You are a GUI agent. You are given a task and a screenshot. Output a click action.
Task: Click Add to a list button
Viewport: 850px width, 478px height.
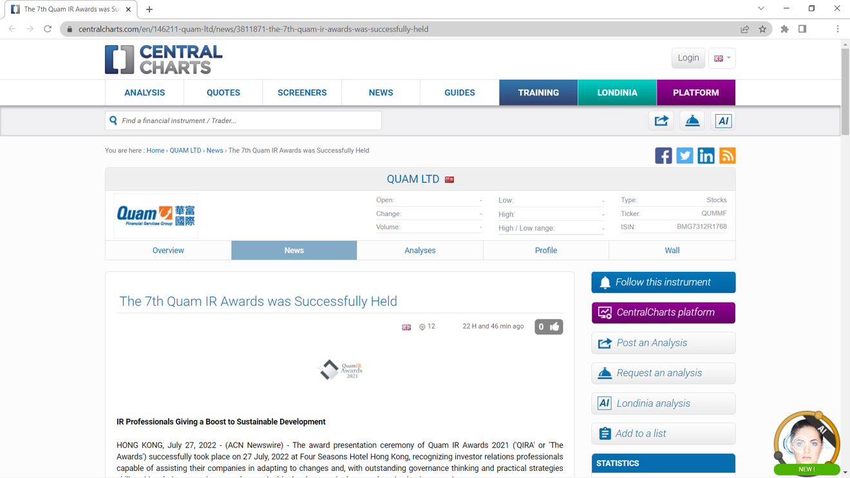pos(663,434)
